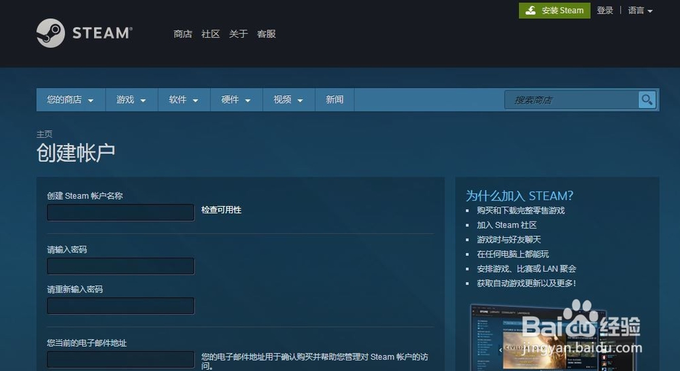This screenshot has height=371, width=680.
Task: Click the Steam 帐户名称 input field
Action: click(120, 213)
